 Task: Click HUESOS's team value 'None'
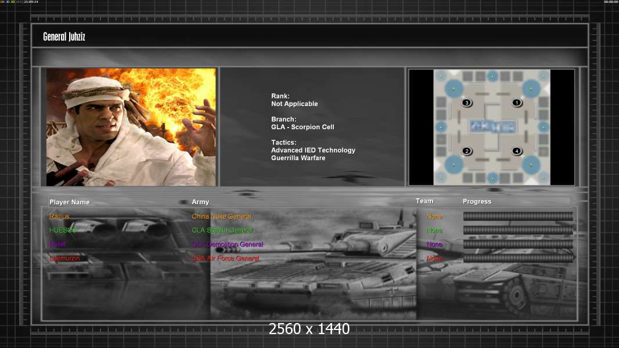[435, 230]
